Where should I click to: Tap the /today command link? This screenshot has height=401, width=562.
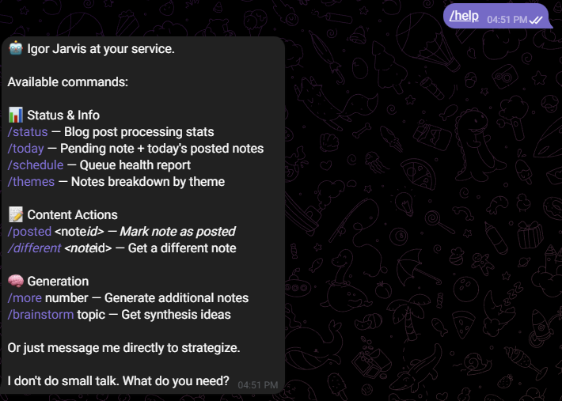pos(25,149)
